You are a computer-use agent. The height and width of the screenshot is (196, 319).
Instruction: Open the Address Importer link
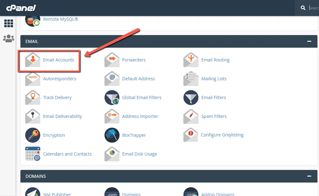pos(140,116)
